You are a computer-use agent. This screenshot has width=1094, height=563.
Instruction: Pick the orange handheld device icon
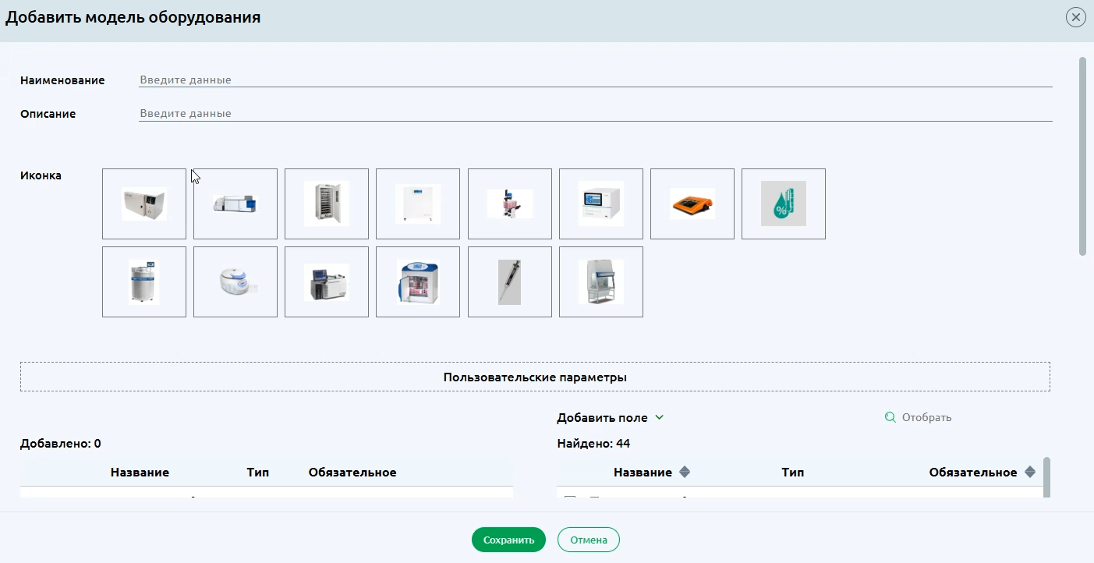692,204
